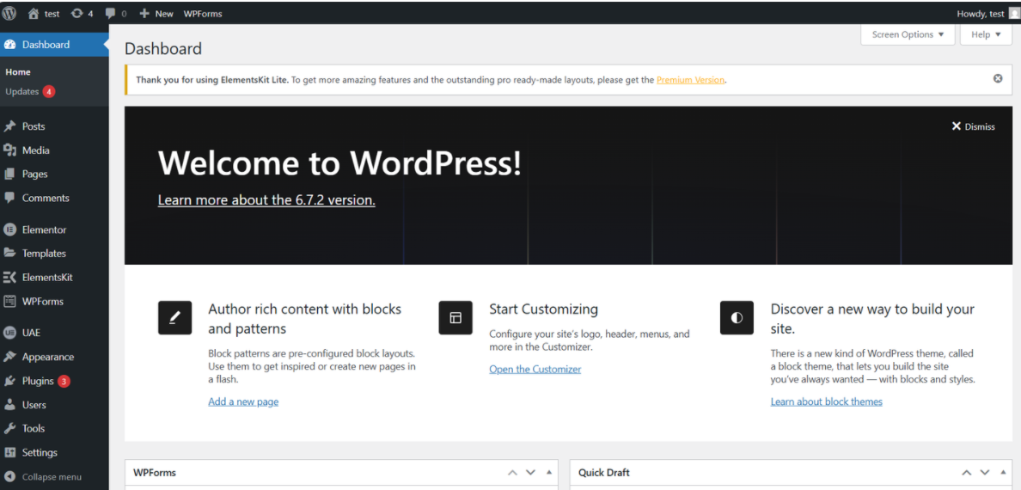Click the Media icon in sidebar
Image resolution: width=1021 pixels, height=490 pixels.
tap(9, 150)
